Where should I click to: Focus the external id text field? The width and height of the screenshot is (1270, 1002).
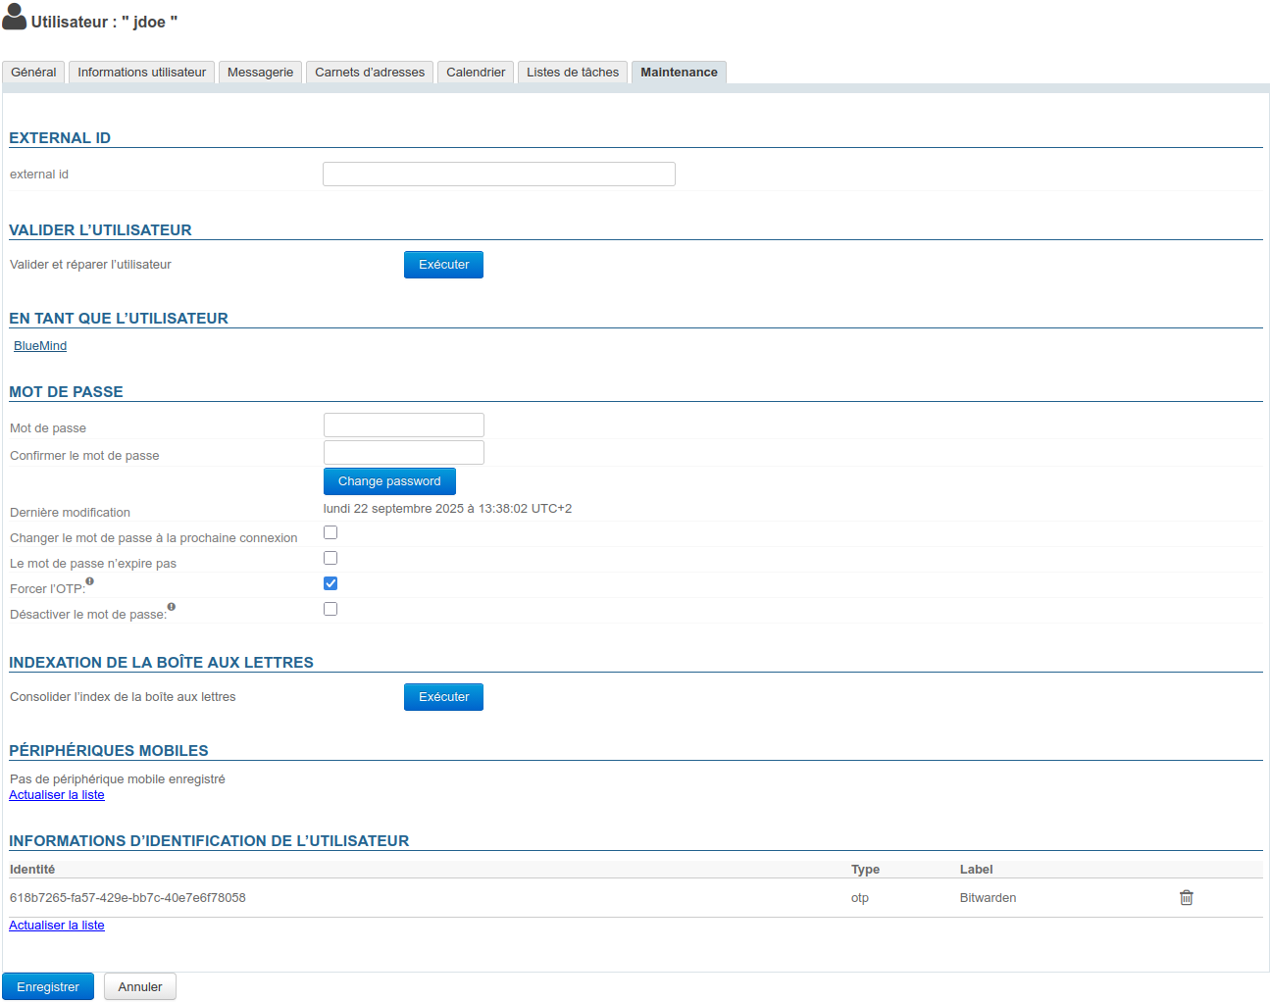coord(498,175)
